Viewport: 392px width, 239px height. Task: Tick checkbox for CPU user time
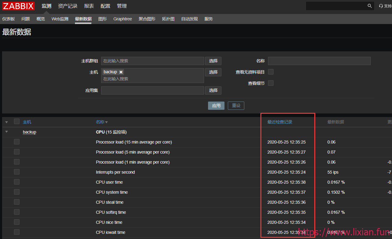tap(17, 182)
